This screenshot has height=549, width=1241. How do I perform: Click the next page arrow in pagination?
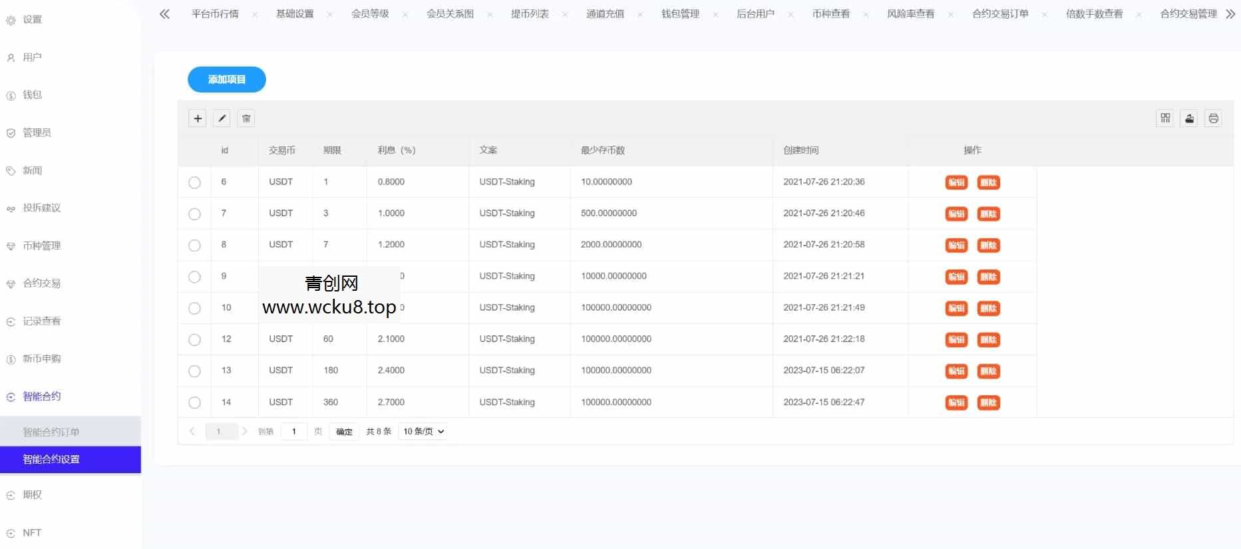click(x=245, y=431)
